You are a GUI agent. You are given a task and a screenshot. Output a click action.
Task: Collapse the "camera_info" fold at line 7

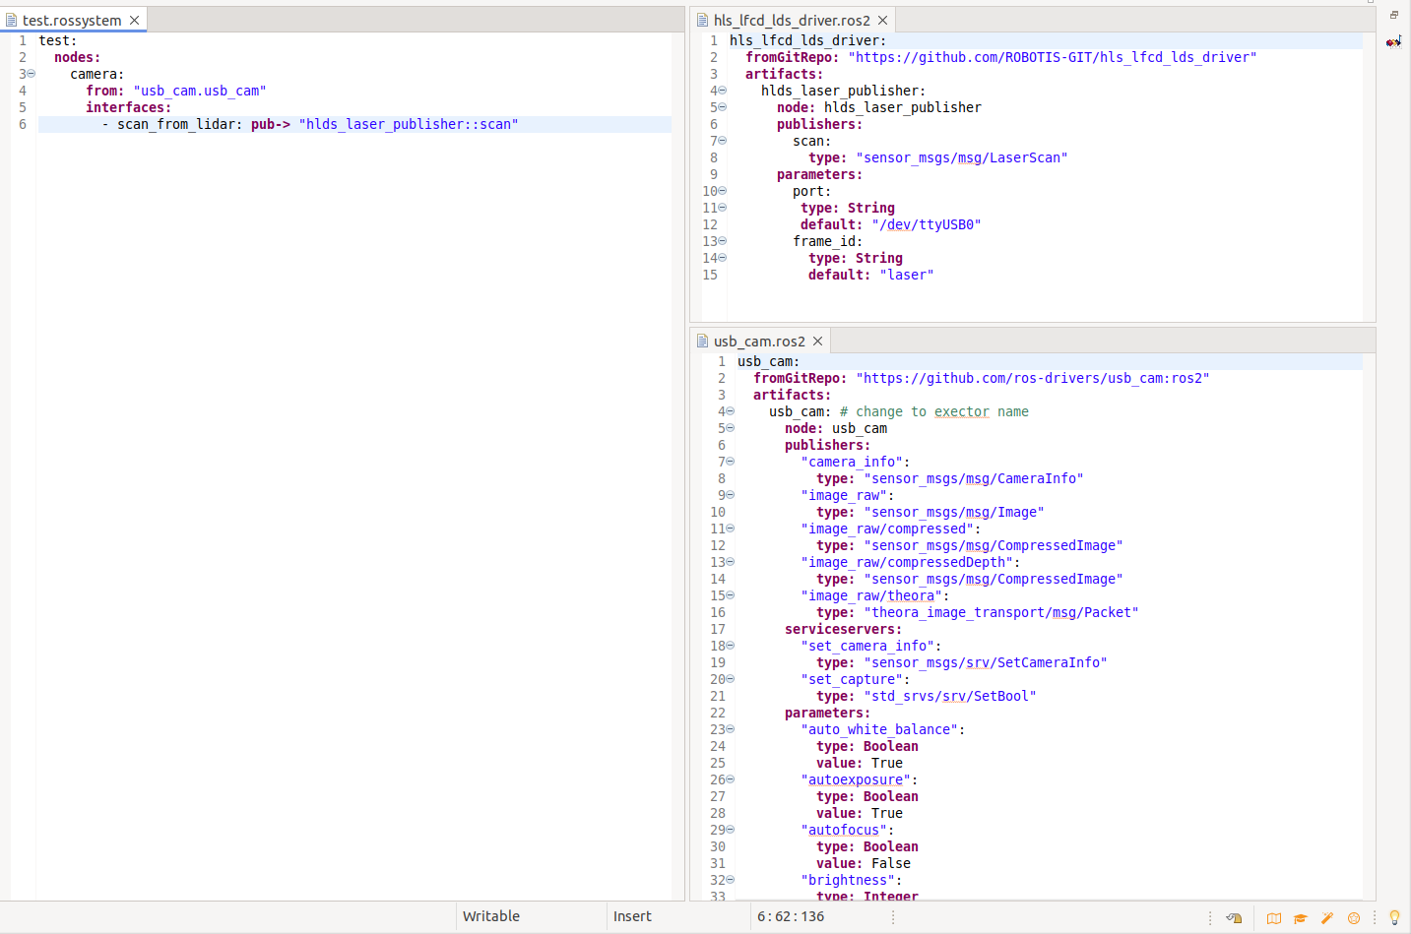[731, 462]
